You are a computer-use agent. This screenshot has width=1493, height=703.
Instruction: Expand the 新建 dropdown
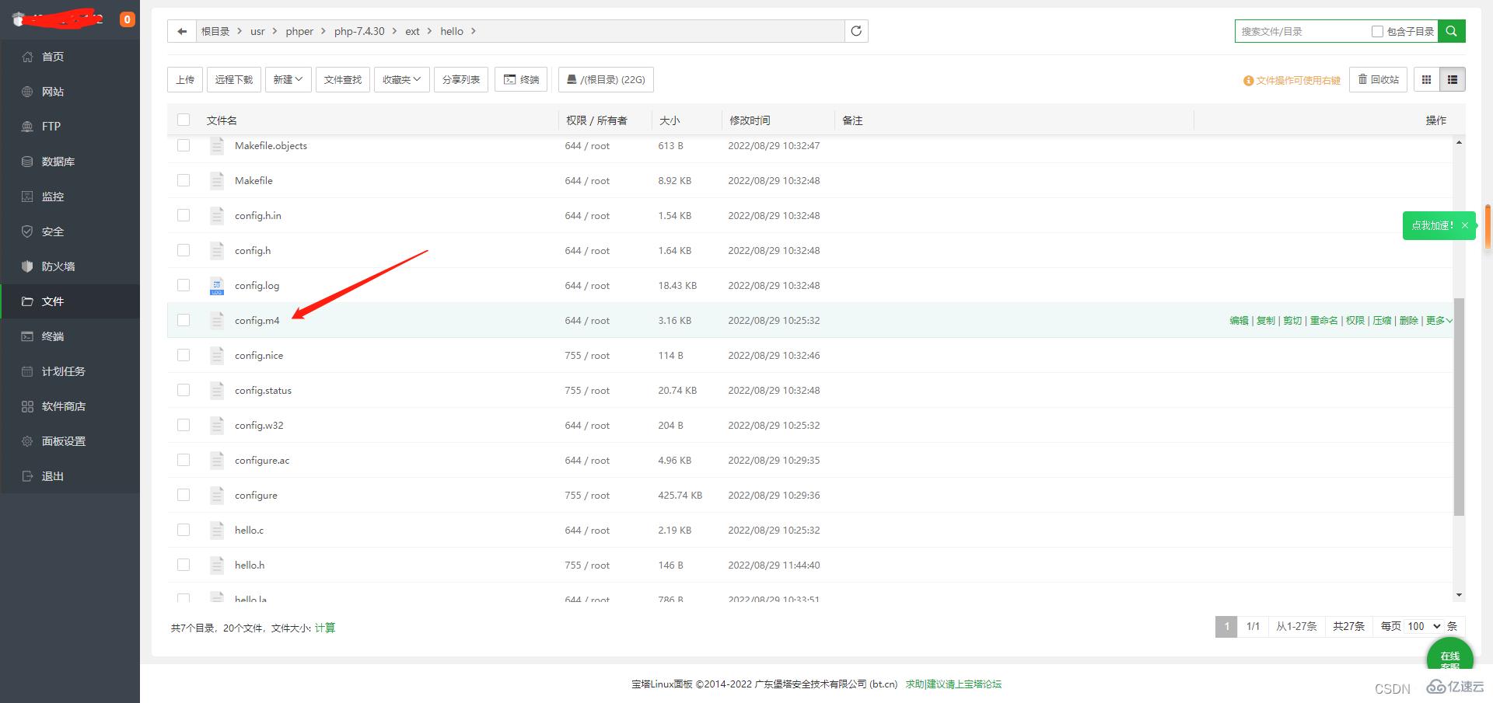[x=288, y=79]
